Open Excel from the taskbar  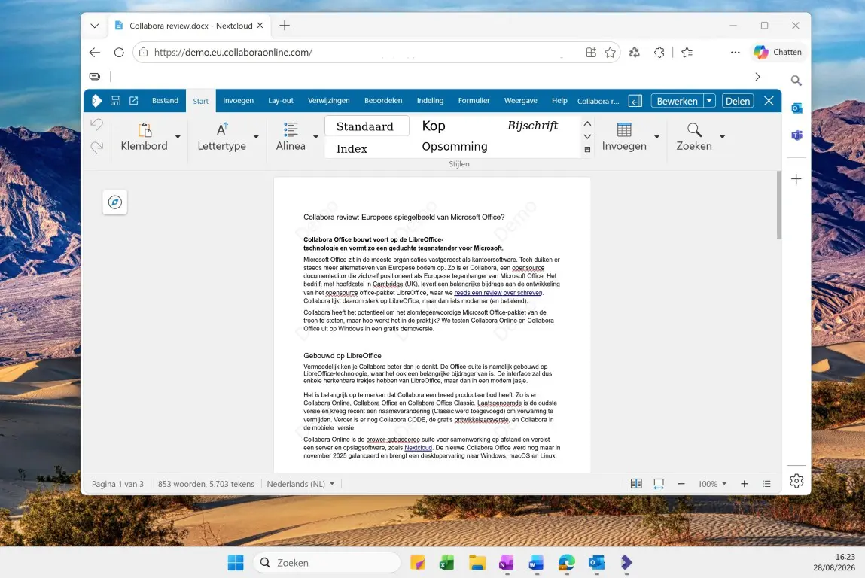(x=446, y=562)
